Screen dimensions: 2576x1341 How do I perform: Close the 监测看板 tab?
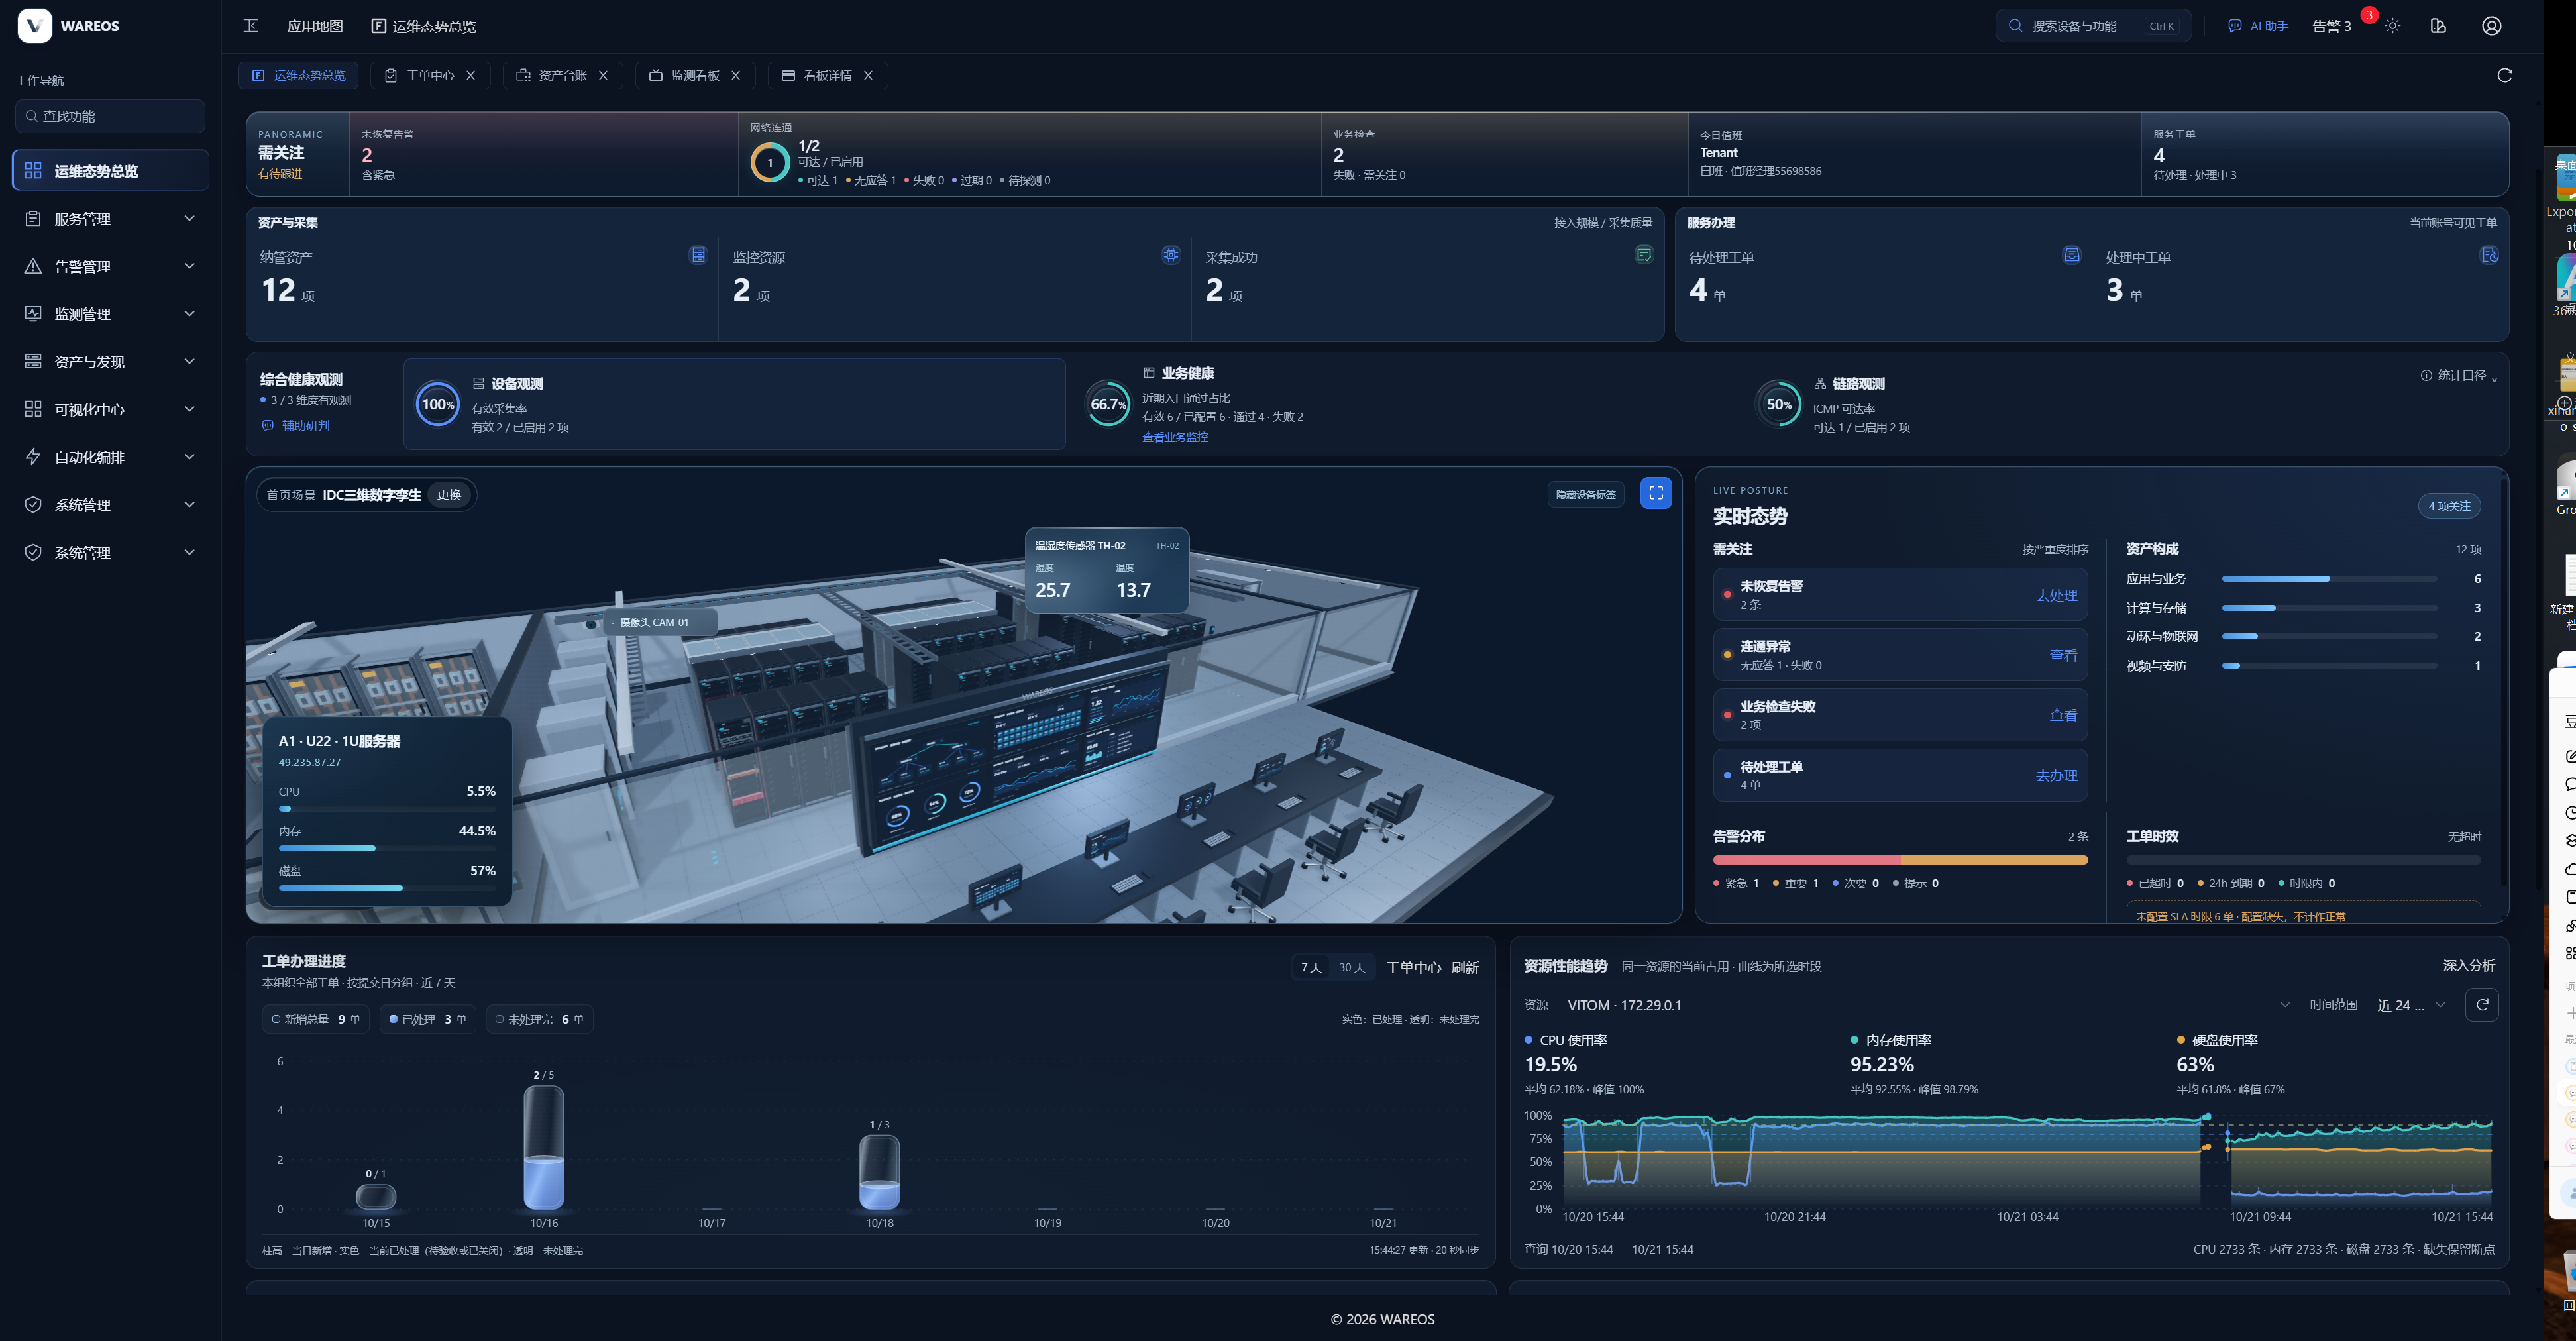click(x=736, y=75)
